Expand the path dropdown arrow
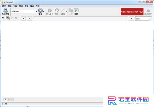The width and height of the screenshot is (154, 107). [127, 18]
